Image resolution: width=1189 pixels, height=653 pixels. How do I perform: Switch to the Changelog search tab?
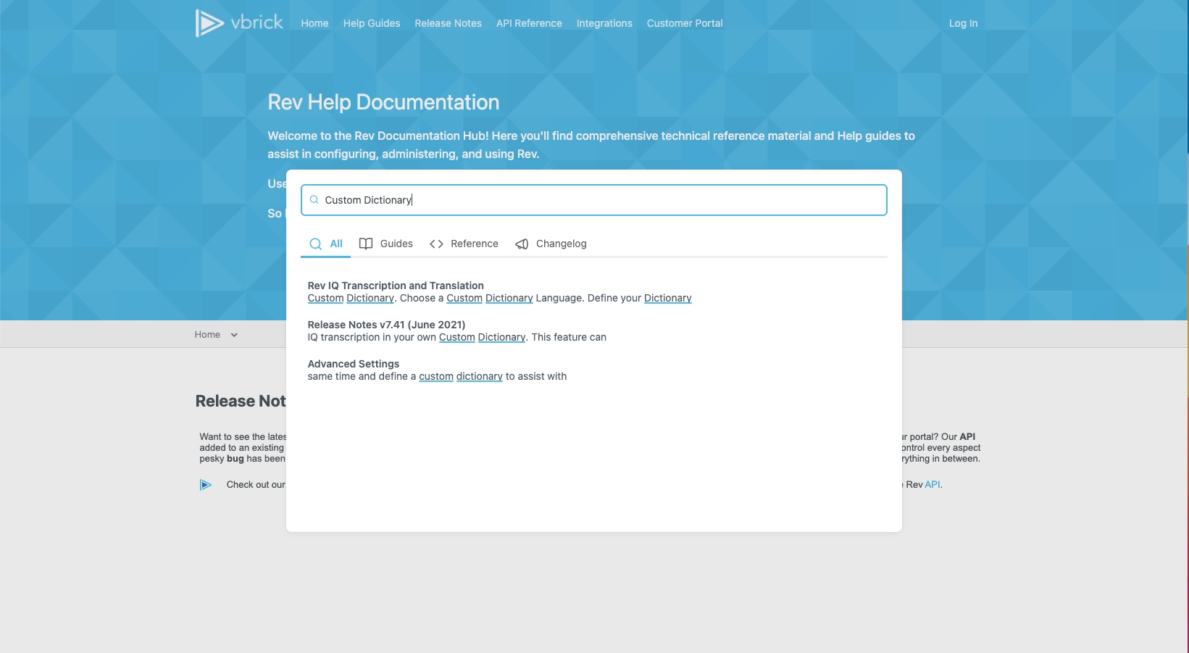[561, 244]
